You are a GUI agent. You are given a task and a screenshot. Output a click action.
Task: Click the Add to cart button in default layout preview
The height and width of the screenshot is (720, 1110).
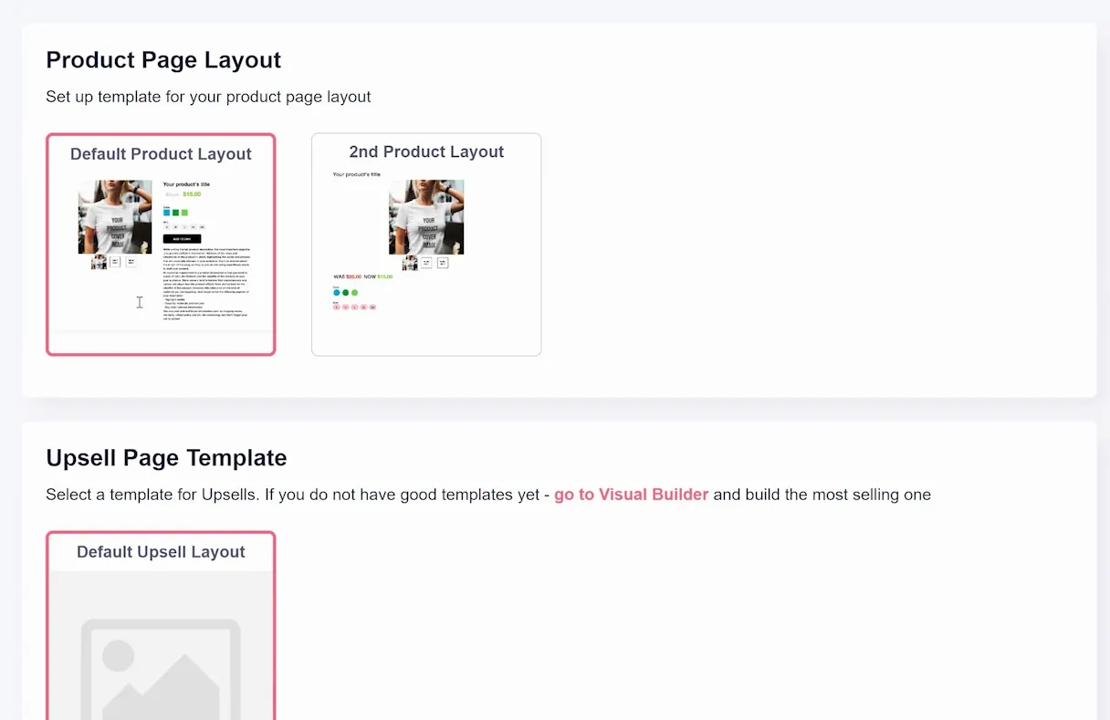point(182,239)
